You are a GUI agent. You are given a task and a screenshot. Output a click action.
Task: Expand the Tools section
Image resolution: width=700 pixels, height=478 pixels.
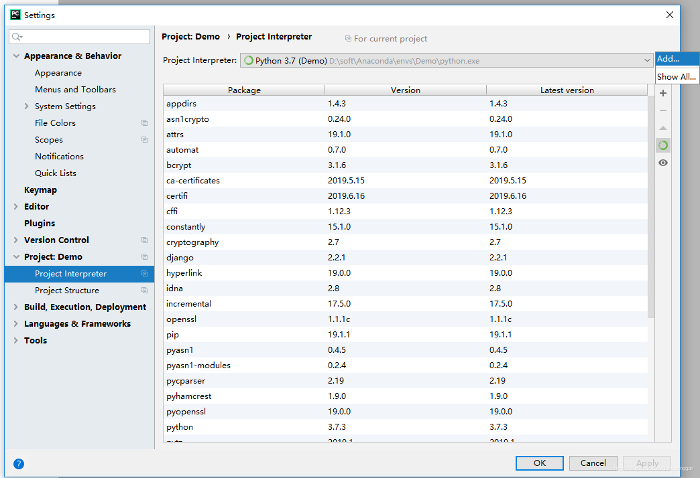tap(15, 340)
